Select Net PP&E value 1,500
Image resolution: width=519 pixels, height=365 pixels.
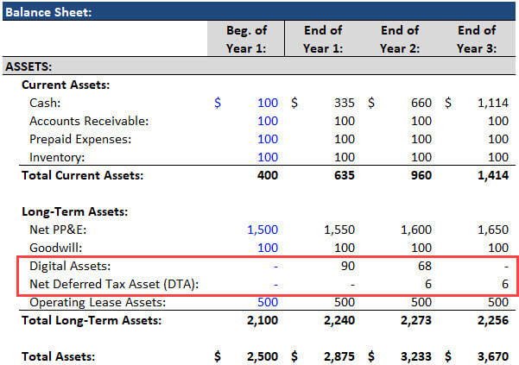[x=263, y=230]
